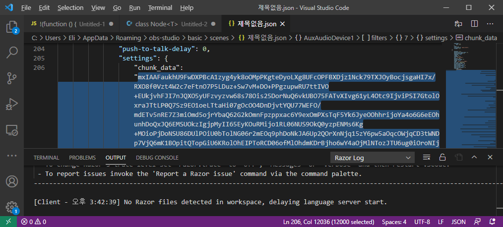Click Ln 206, Col 12036 go-to-line status

coord(329,222)
